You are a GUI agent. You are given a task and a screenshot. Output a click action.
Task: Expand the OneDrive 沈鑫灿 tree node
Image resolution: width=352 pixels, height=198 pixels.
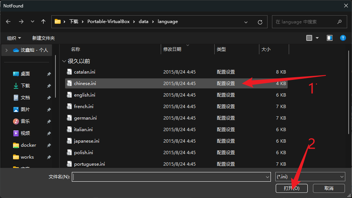point(7,50)
